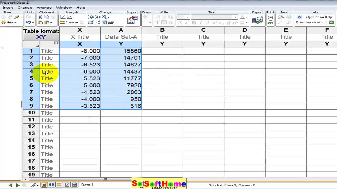Select column B header
Viewport: 337px width, 189px height.
click(162, 30)
